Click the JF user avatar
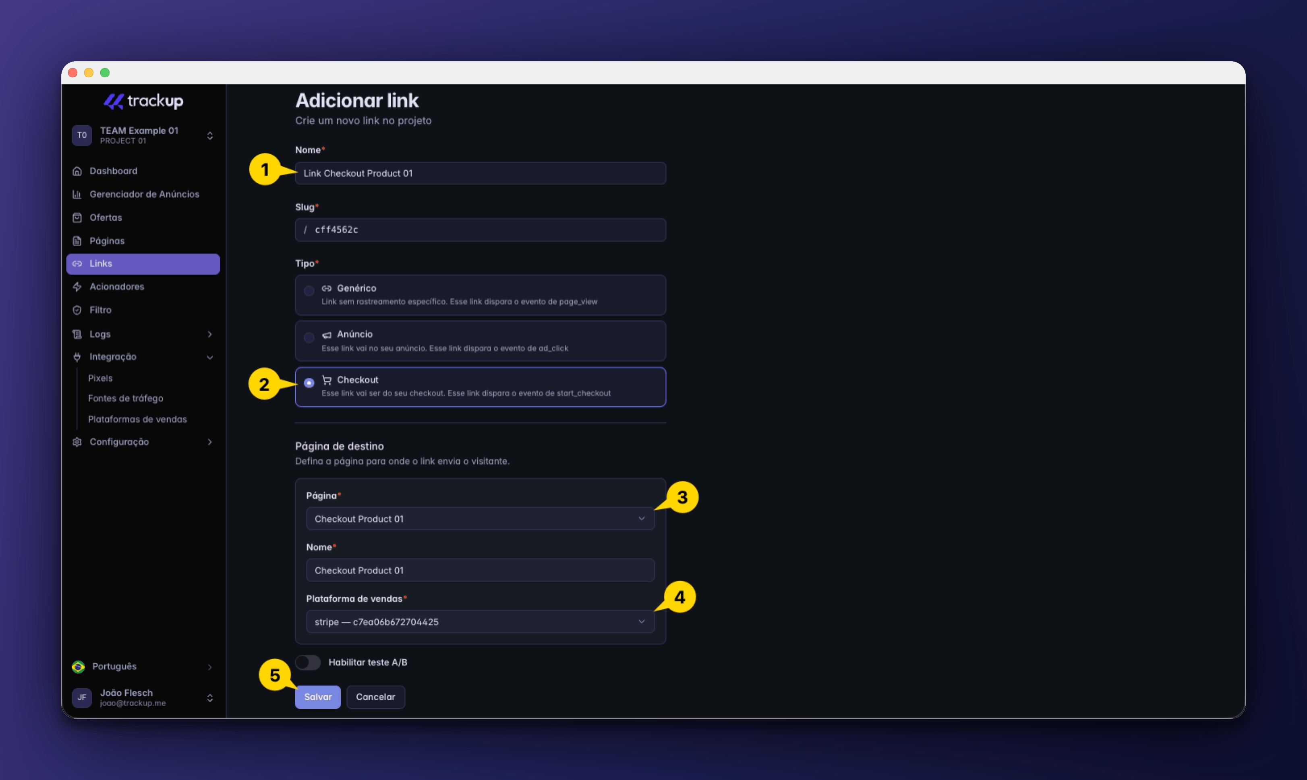The image size is (1307, 780). tap(82, 697)
